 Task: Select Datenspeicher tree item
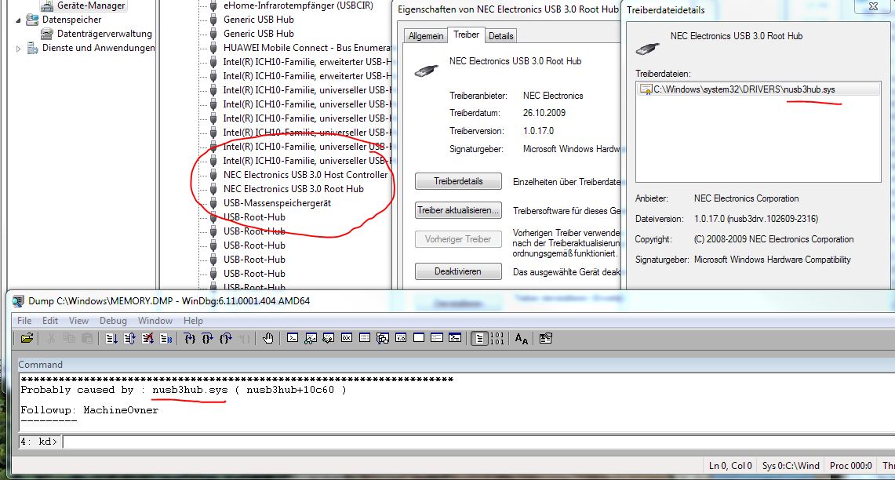72,20
